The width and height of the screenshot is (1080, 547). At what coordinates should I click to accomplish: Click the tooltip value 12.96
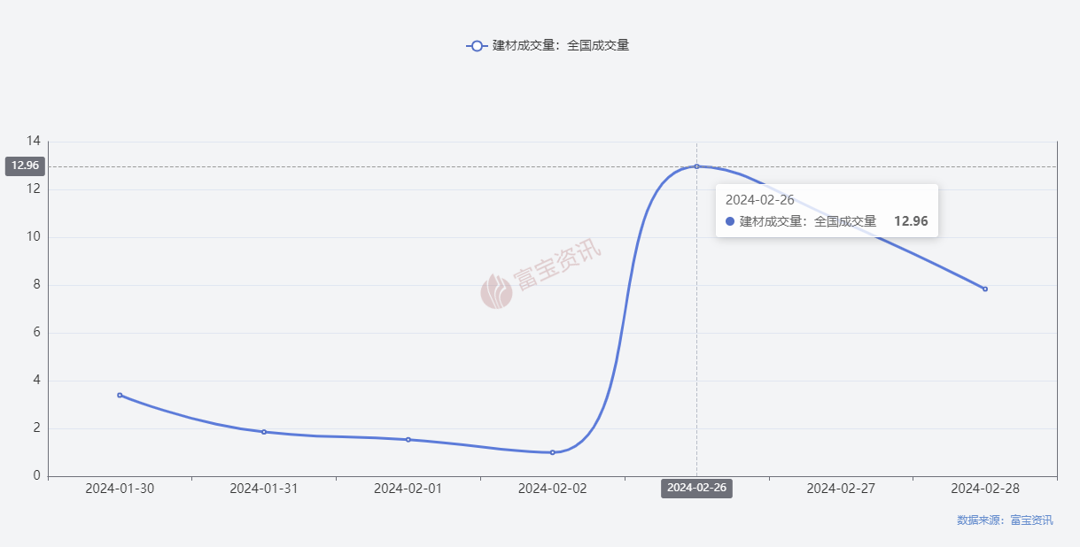coord(911,221)
